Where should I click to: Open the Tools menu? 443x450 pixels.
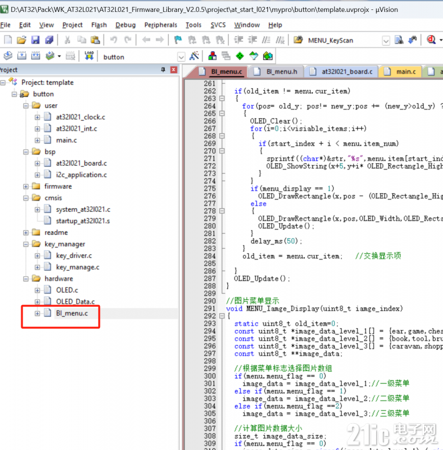tap(193, 25)
